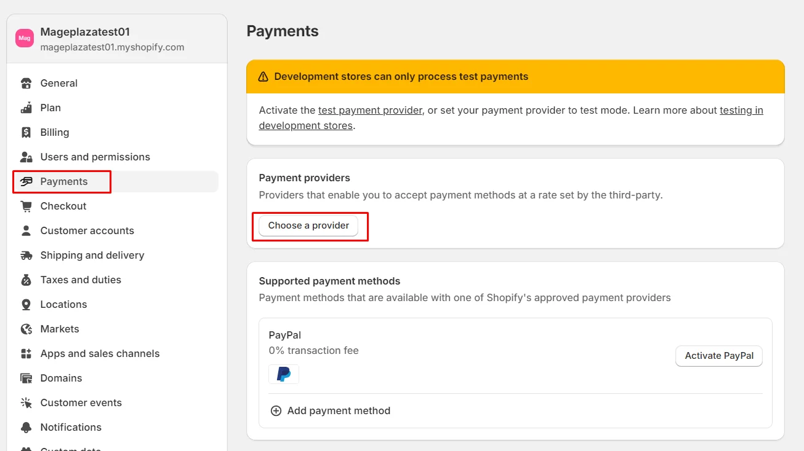Click the Shipping and delivery truck icon
Viewport: 804px width, 451px height.
[26, 255]
